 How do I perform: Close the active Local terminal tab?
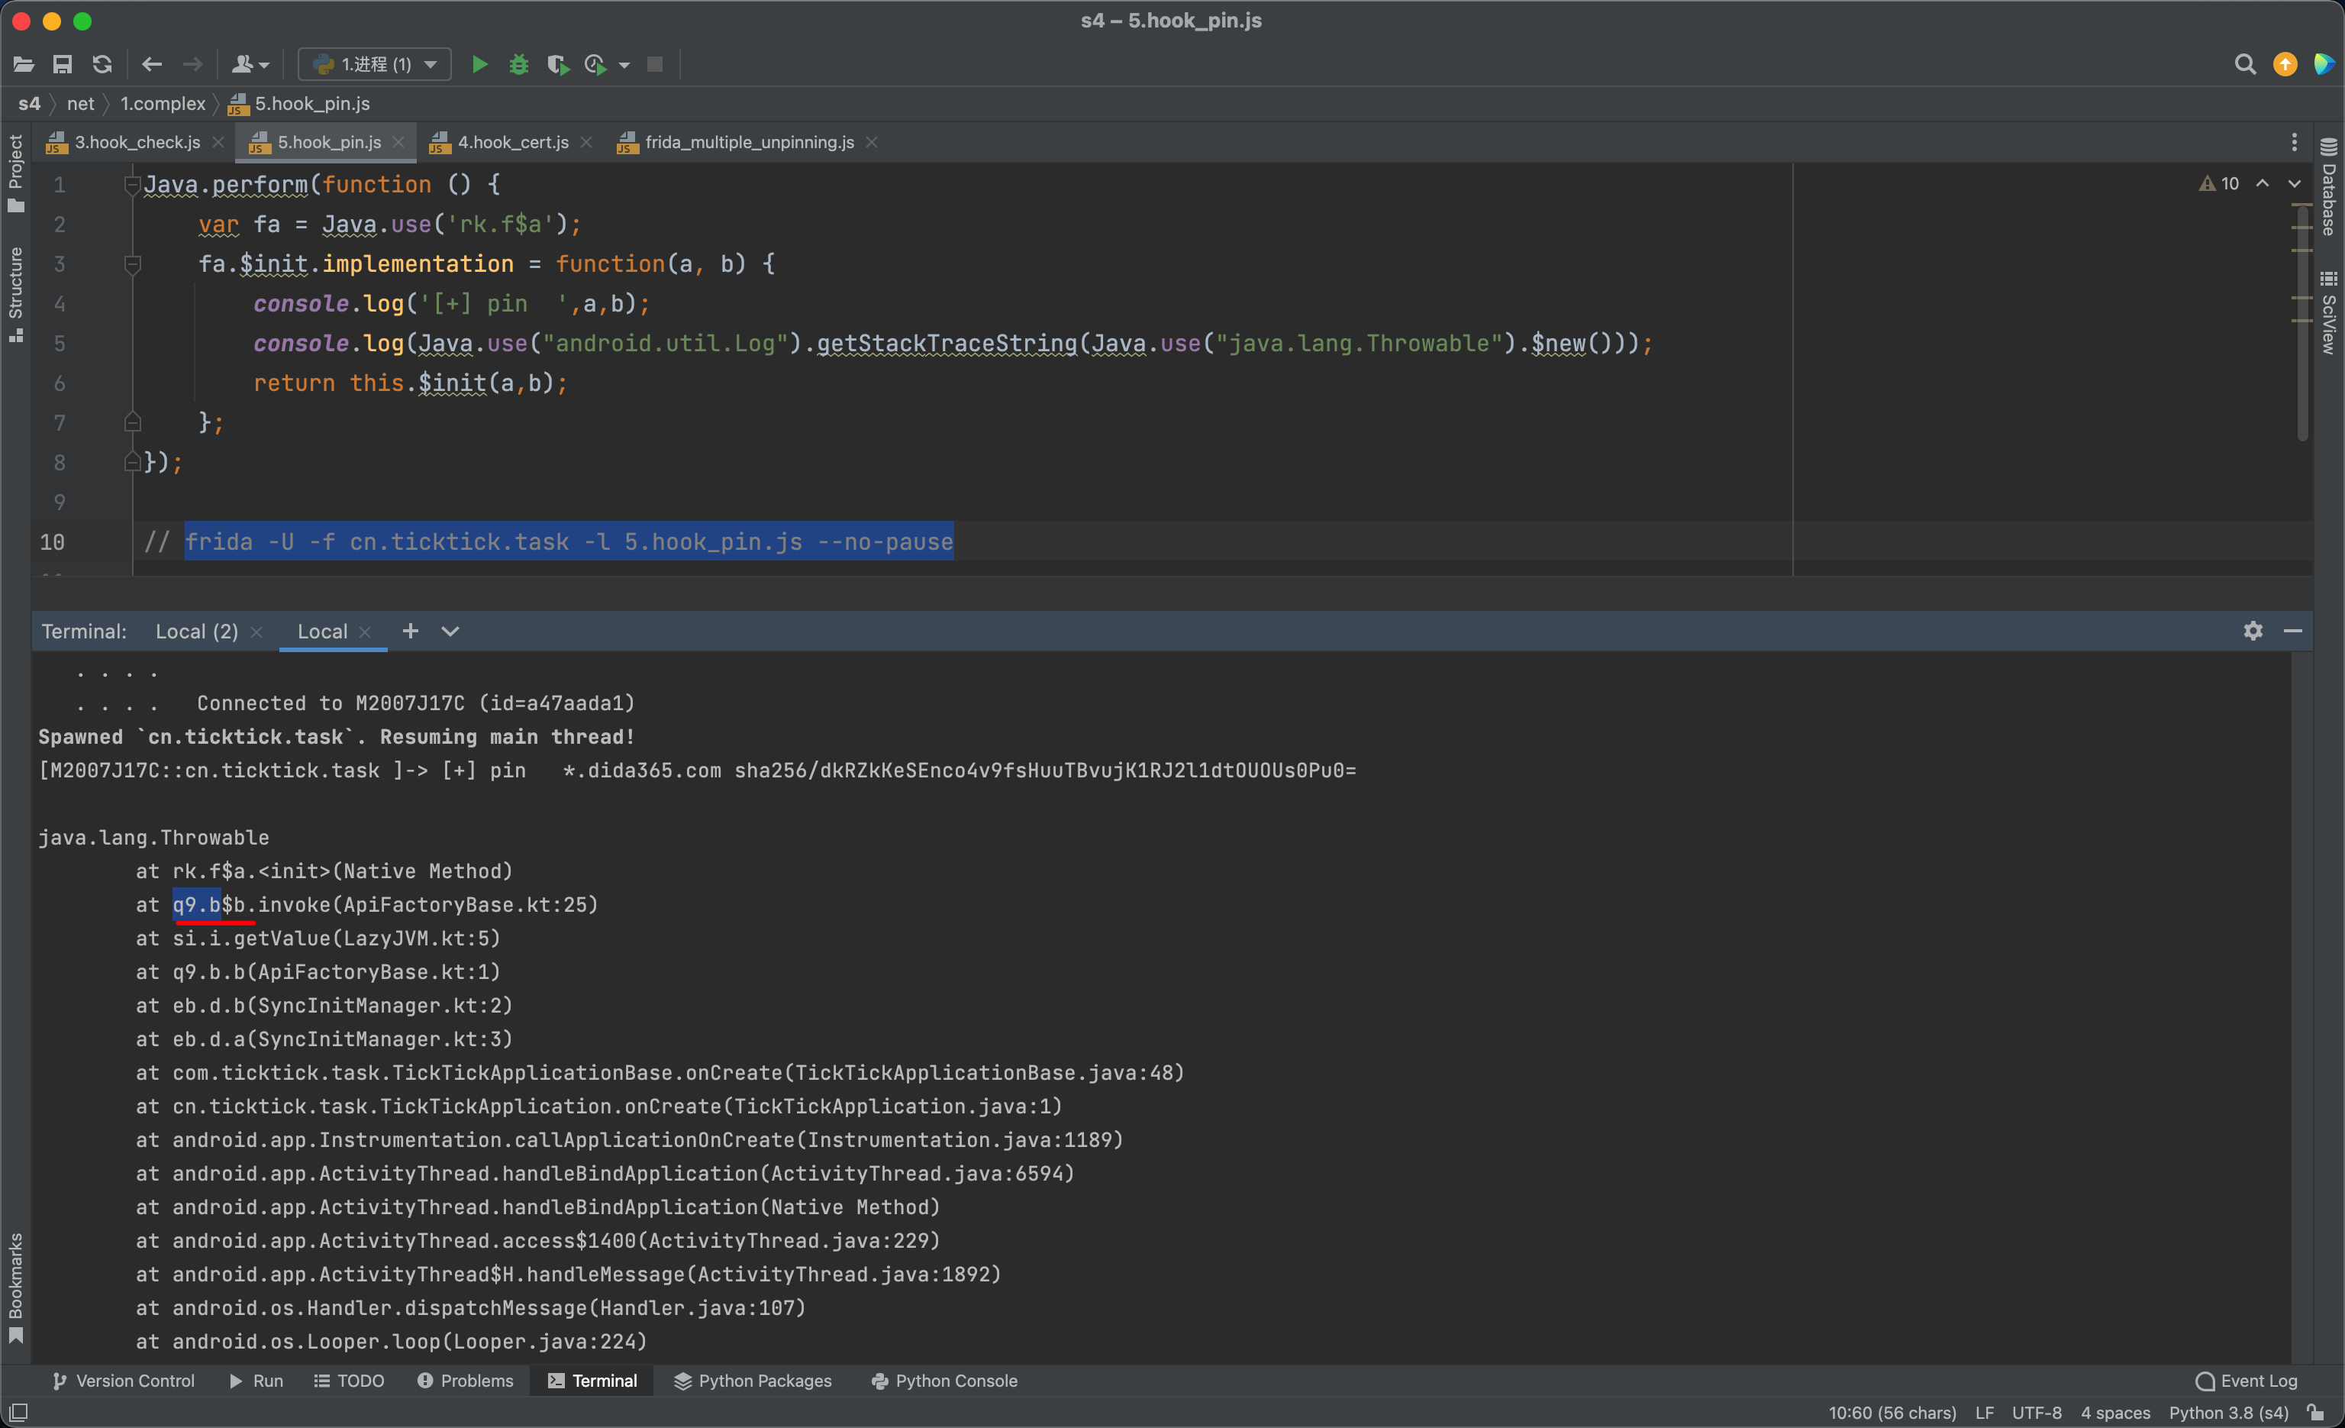[x=365, y=632]
